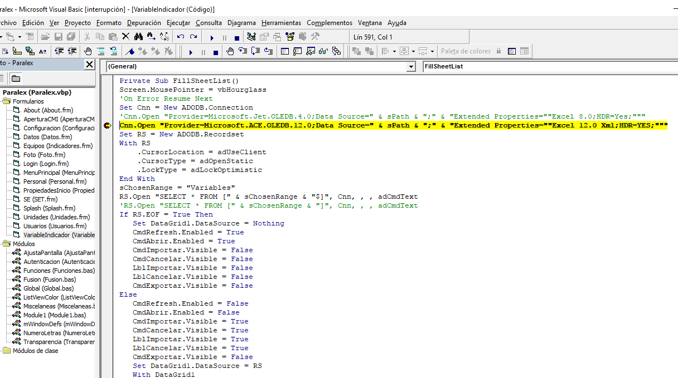Toggle Lock Controls padlock icon
This screenshot has height=378, width=678.
click(498, 51)
